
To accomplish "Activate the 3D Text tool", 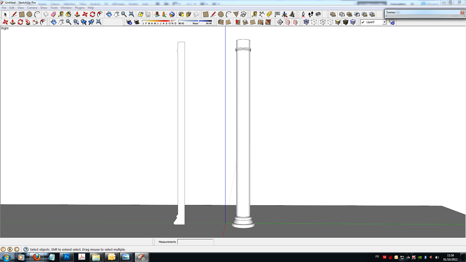I will pyautogui.click(x=292, y=14).
